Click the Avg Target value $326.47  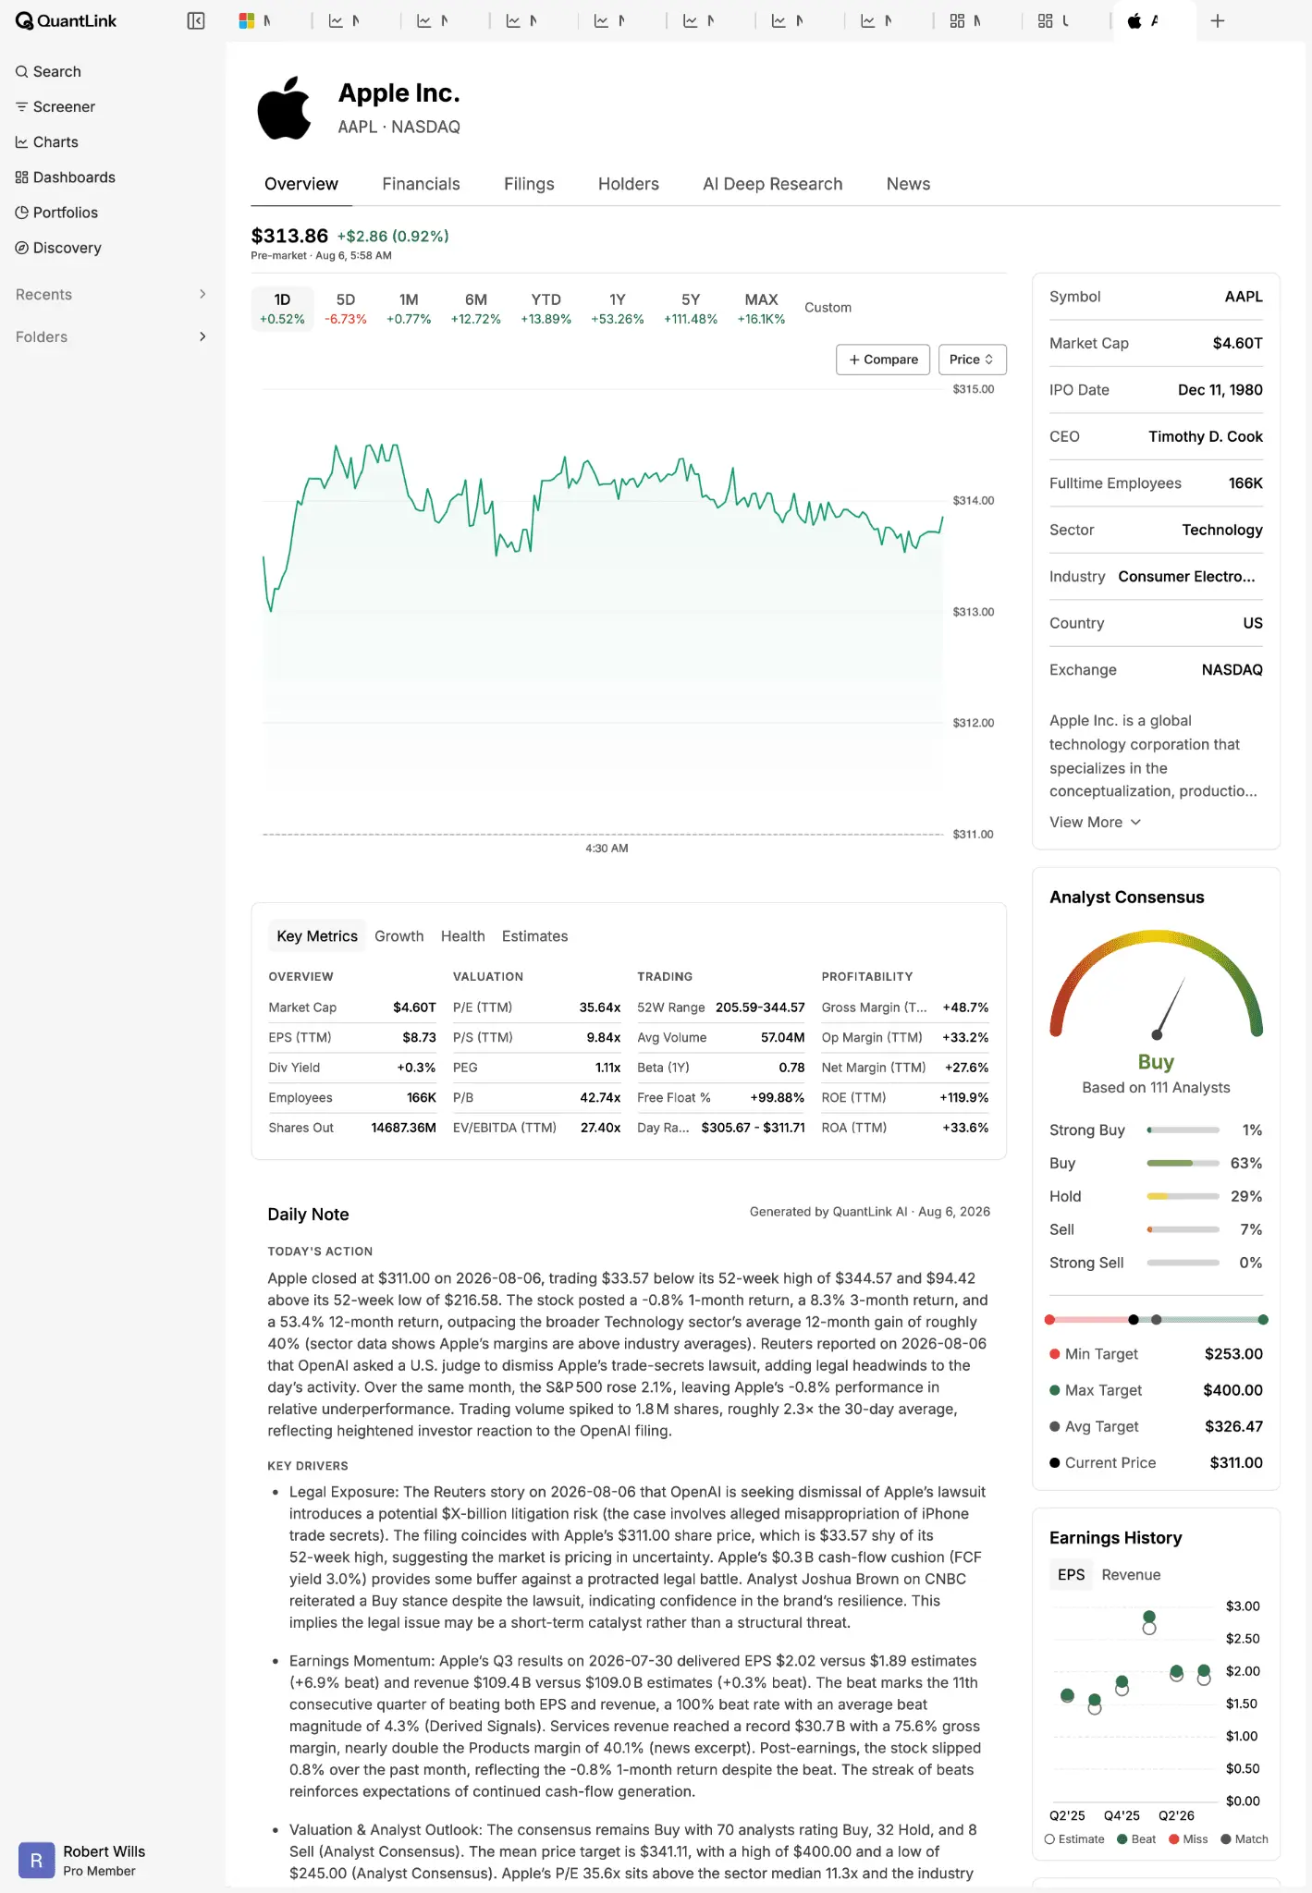point(1233,1426)
